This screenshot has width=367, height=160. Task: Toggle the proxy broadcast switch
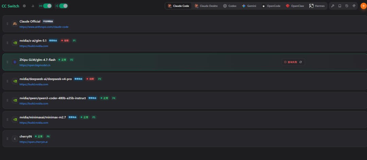click(48, 6)
